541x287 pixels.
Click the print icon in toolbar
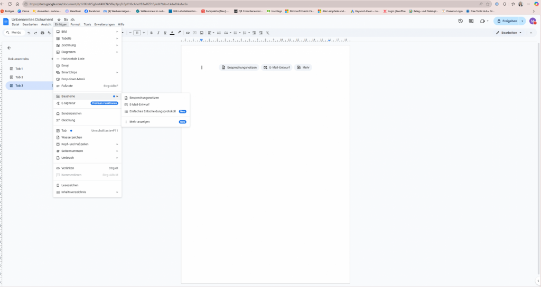click(42, 33)
